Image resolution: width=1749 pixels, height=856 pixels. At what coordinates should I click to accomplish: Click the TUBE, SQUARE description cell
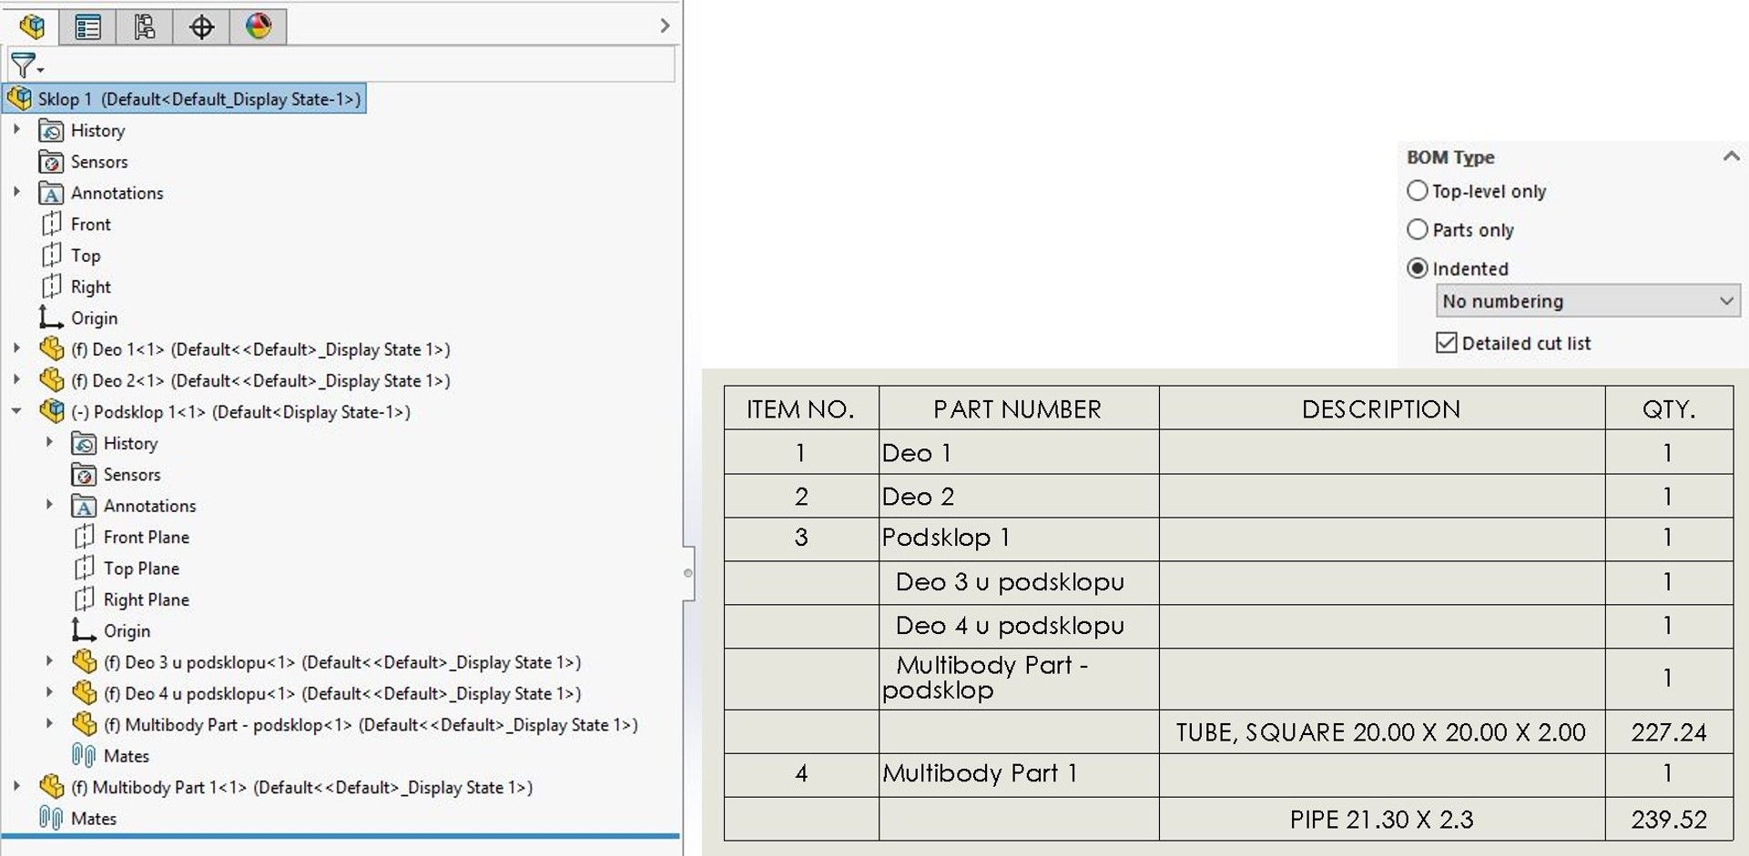tap(1380, 732)
